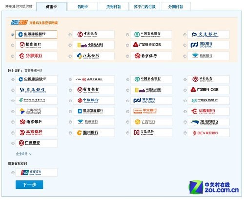
Task: Select the 中信银行 logo
Action: coord(94,100)
